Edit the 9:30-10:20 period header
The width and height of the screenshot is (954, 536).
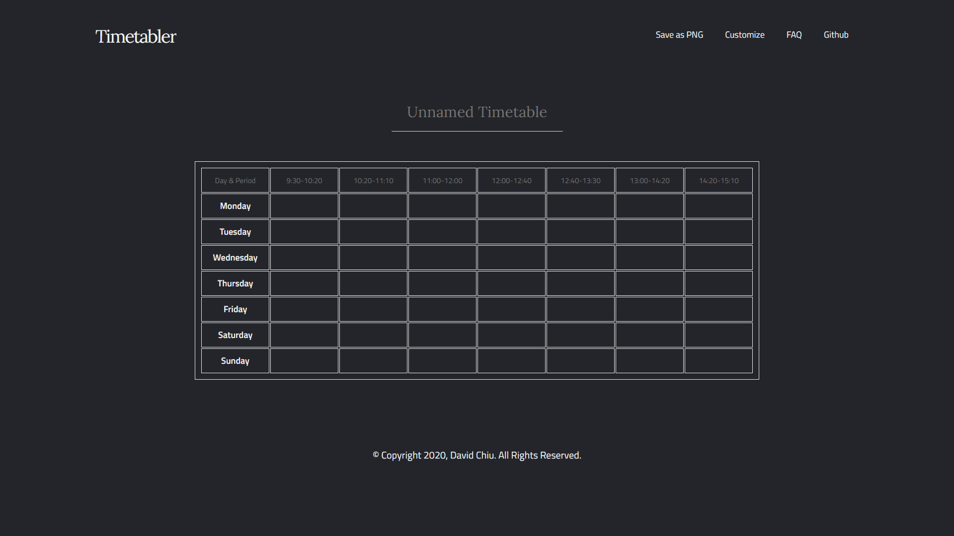tap(304, 181)
